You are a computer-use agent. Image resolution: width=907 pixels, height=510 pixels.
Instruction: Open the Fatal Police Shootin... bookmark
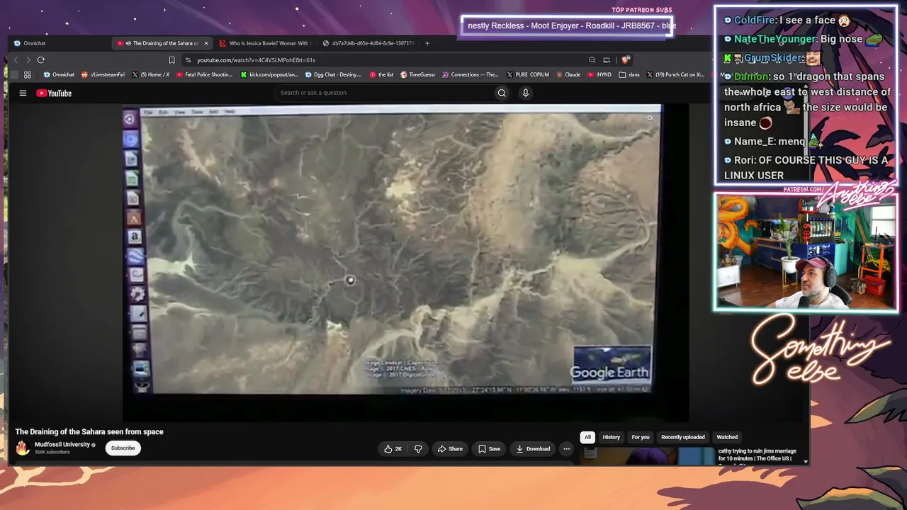204,74
